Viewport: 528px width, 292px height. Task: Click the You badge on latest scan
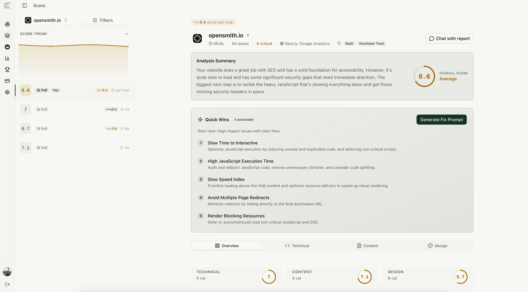(x=56, y=90)
